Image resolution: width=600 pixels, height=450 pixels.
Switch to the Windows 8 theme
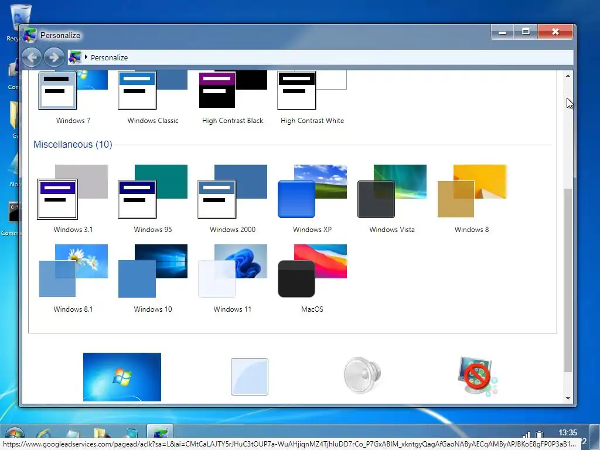point(472,199)
